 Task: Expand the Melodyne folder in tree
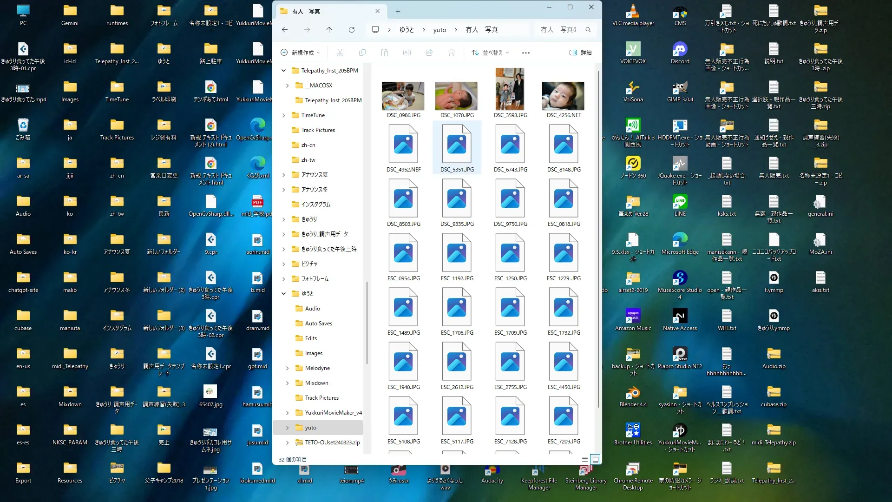(288, 368)
